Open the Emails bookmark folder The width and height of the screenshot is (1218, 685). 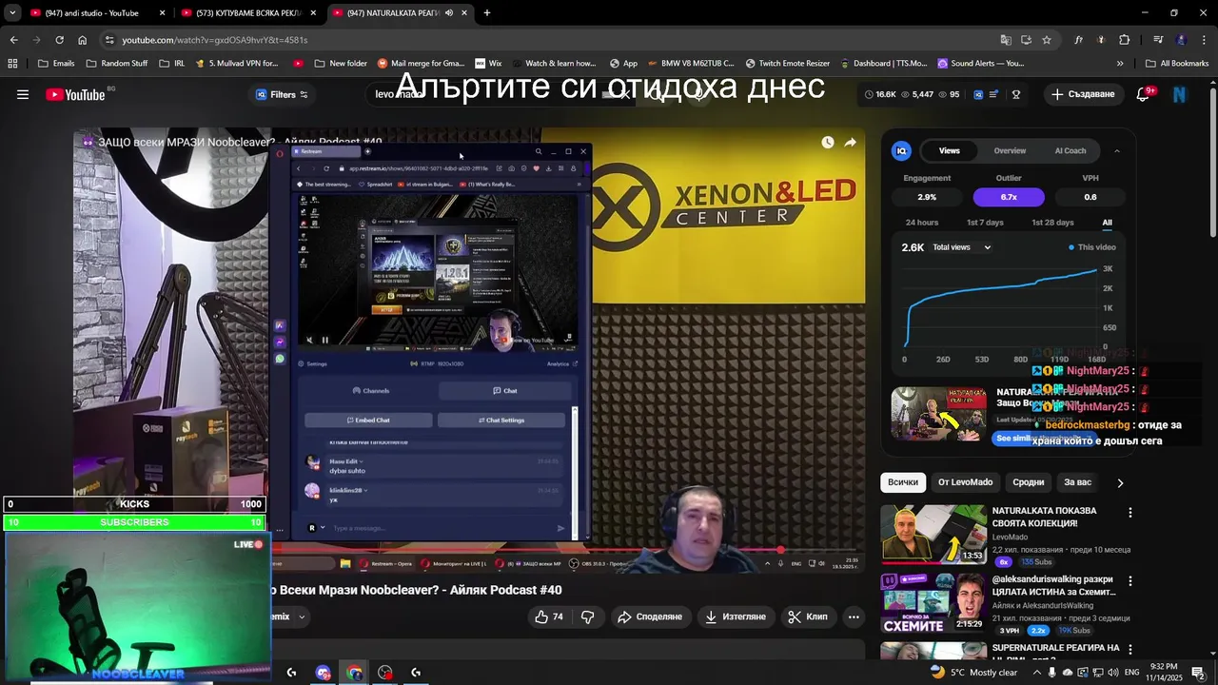[55, 64]
